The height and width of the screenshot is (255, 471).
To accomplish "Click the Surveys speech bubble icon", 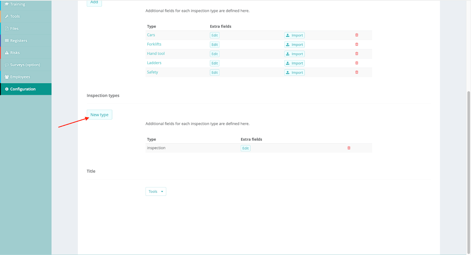I will (x=7, y=65).
